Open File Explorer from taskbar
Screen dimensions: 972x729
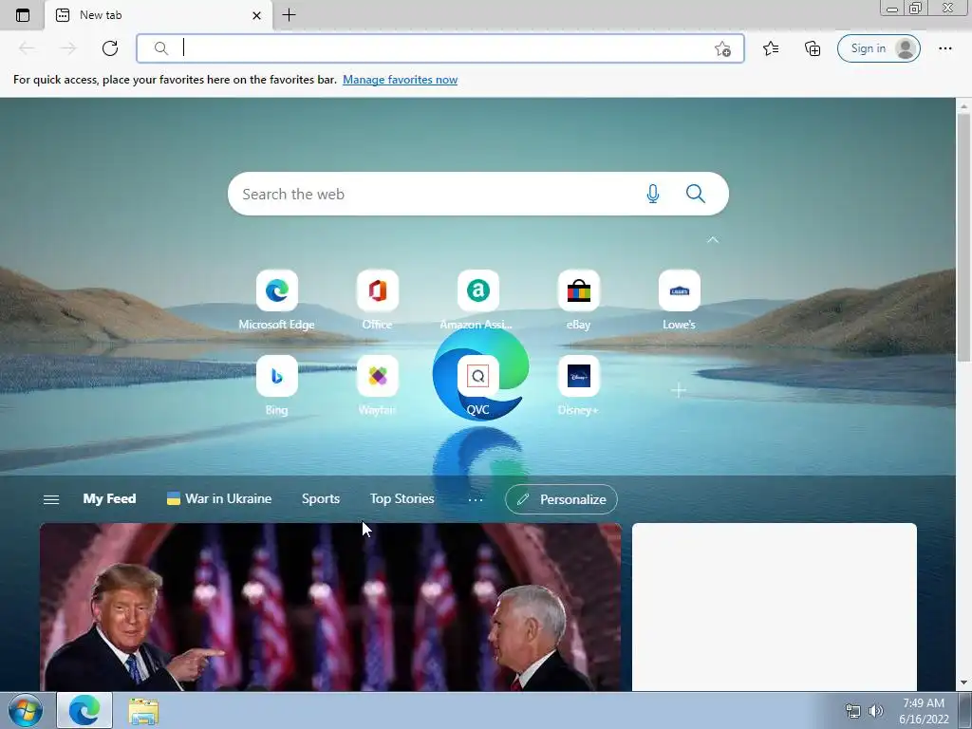tap(143, 711)
